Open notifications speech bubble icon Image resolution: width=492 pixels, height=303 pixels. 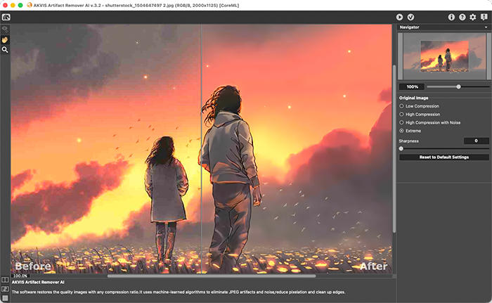484,17
